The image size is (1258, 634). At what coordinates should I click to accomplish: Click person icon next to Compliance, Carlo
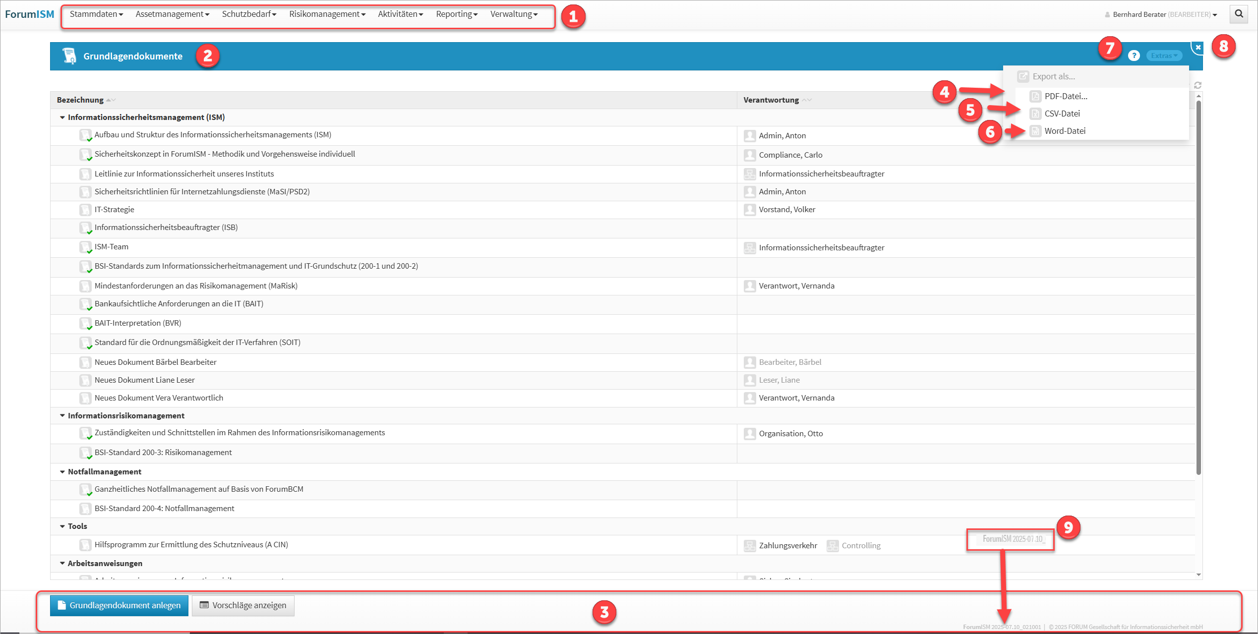tap(750, 155)
